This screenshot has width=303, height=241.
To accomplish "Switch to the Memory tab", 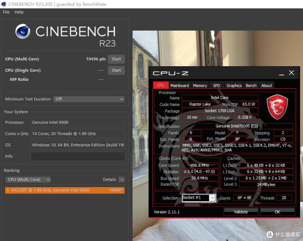I will pyautogui.click(x=200, y=85).
